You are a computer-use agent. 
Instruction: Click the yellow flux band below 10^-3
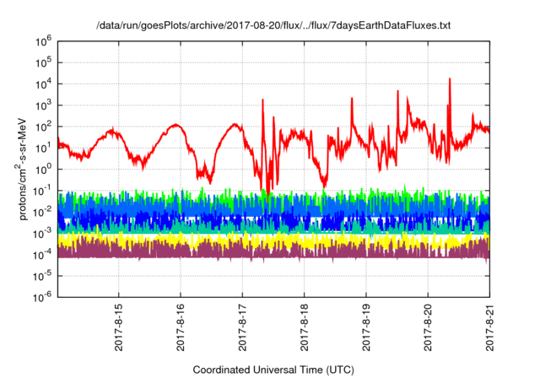[273, 240]
